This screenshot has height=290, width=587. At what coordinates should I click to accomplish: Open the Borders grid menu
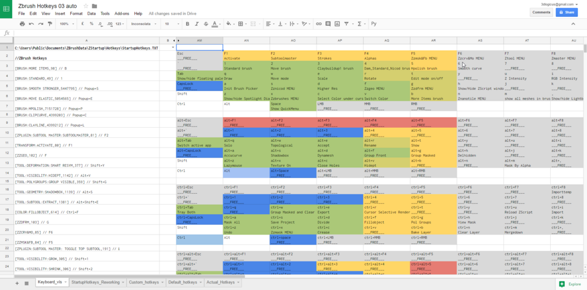click(x=242, y=24)
